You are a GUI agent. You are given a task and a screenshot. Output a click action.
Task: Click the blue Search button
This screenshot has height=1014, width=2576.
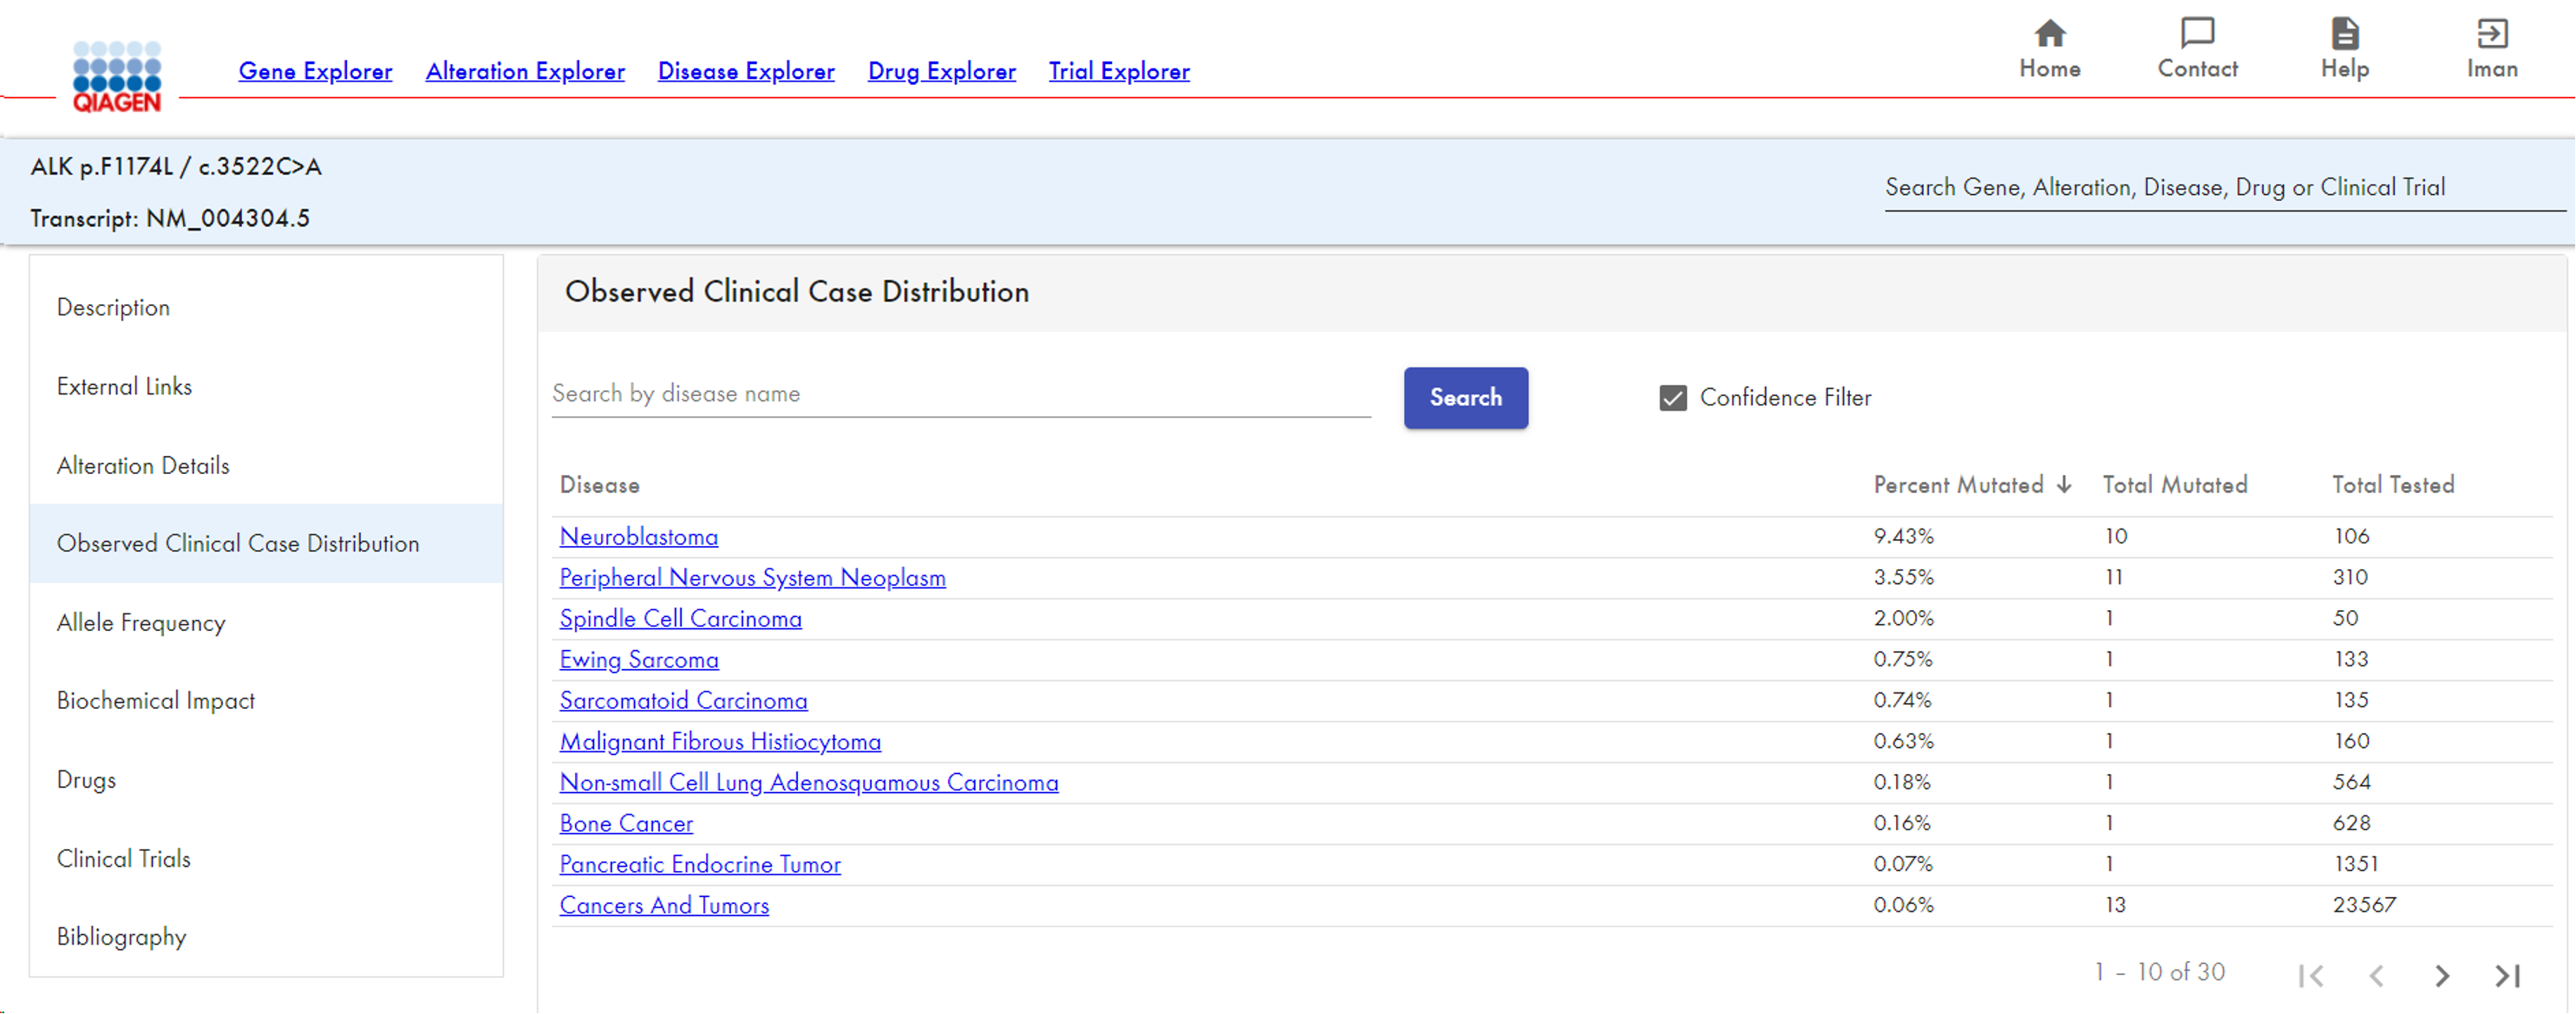pyautogui.click(x=1465, y=398)
